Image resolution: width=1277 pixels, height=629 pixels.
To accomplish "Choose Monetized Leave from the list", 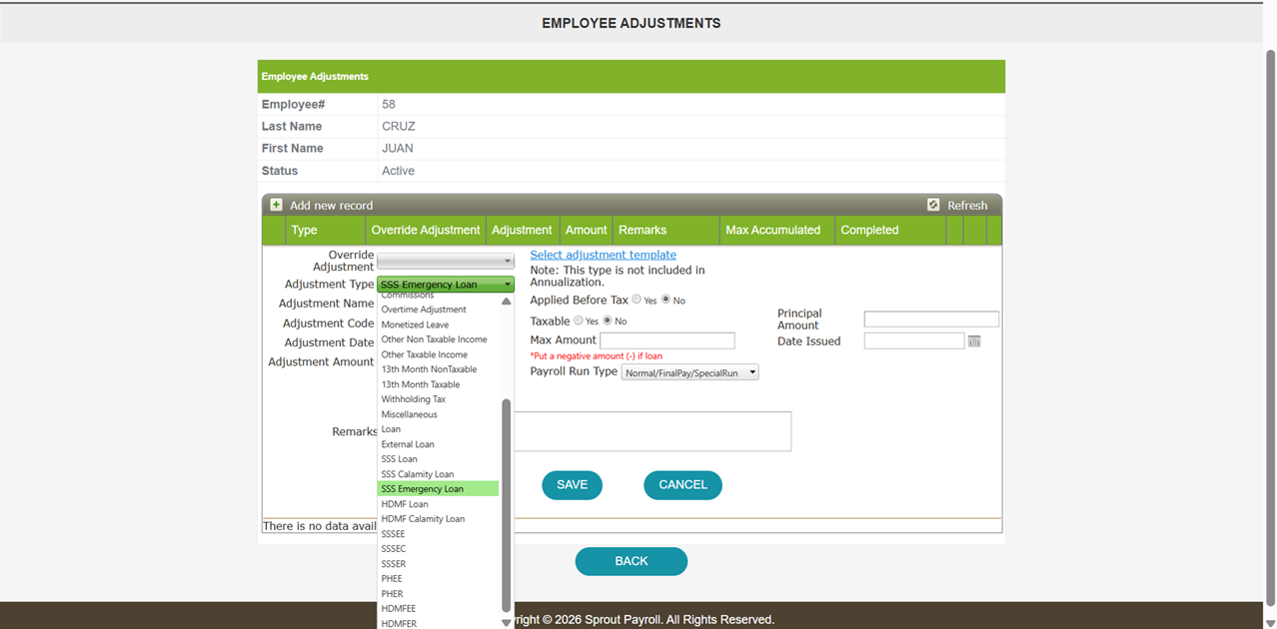I will click(438, 324).
